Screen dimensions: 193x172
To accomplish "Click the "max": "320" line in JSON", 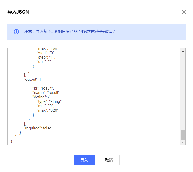I will click(48, 110).
